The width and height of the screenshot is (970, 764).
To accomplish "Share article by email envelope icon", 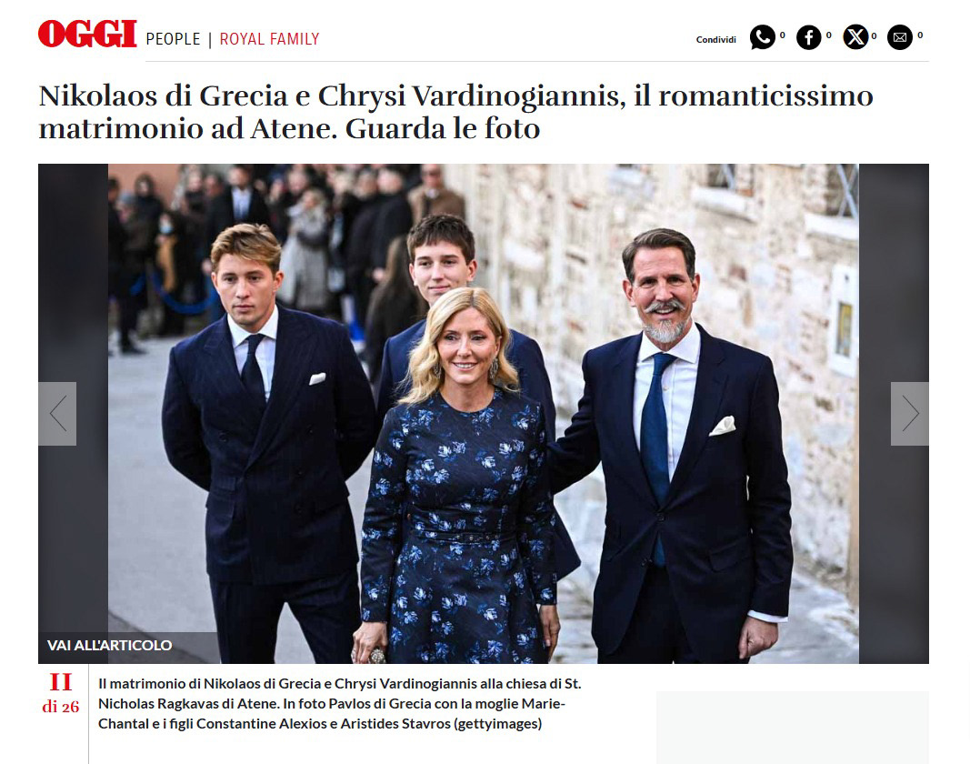I will click(x=900, y=37).
